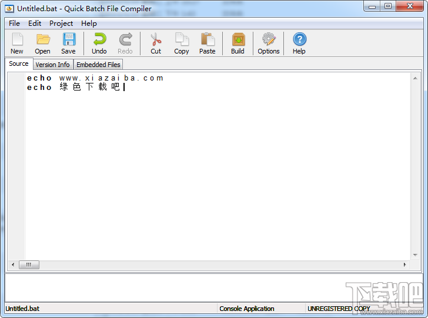Click the vertical scrollbar up arrow
The image size is (428, 318).
pos(415,78)
